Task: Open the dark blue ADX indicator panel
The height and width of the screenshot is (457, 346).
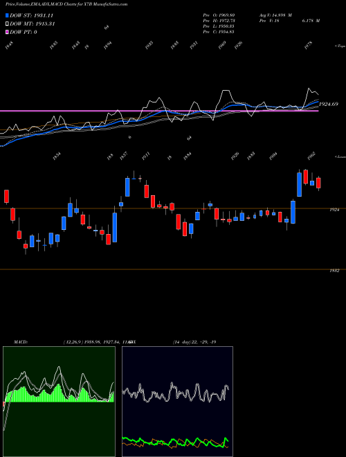Action: (177, 402)
